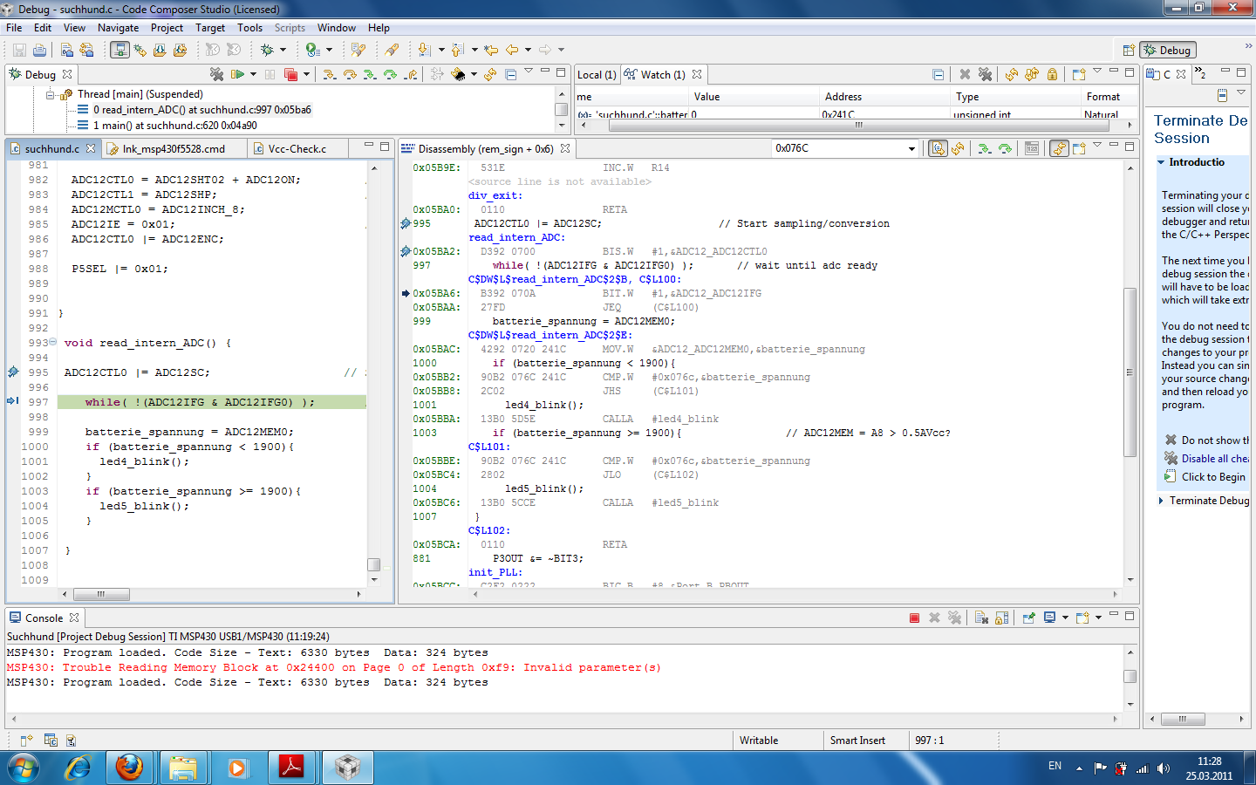Click the red Terminate icon in Console
The width and height of the screenshot is (1256, 785).
pos(914,618)
